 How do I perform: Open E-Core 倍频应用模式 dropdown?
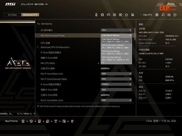click(x=116, y=84)
